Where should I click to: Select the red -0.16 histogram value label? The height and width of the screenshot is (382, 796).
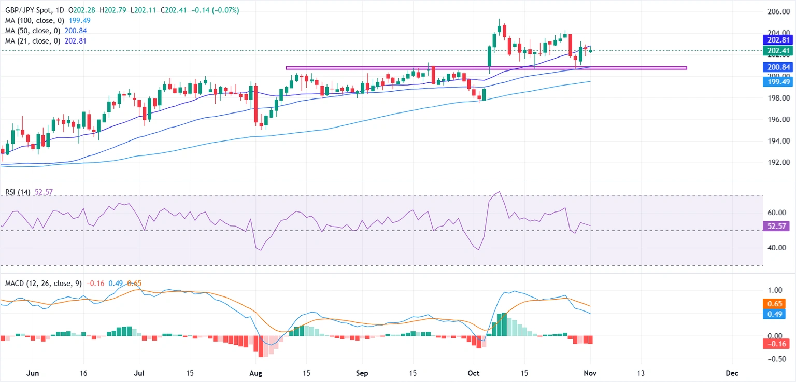[775, 343]
